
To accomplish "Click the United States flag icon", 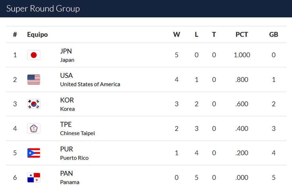I will [33, 80].
